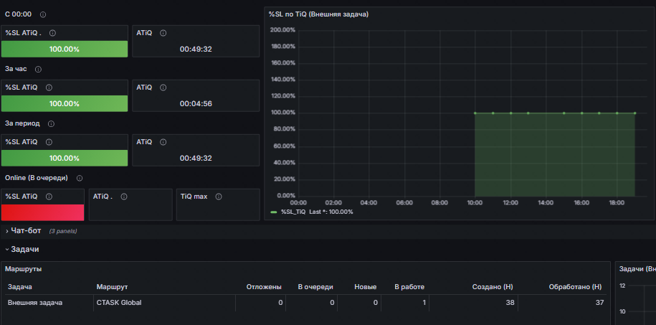Sort table by "Создано (Н)" column header
The width and height of the screenshot is (656, 325).
click(x=493, y=287)
